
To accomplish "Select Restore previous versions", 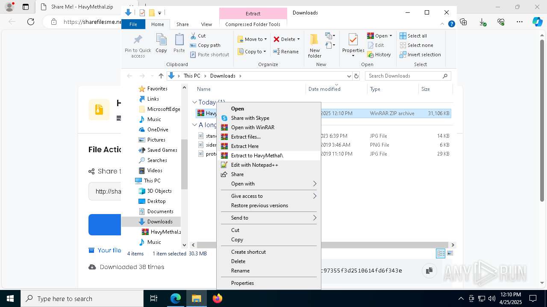I will [269, 206].
